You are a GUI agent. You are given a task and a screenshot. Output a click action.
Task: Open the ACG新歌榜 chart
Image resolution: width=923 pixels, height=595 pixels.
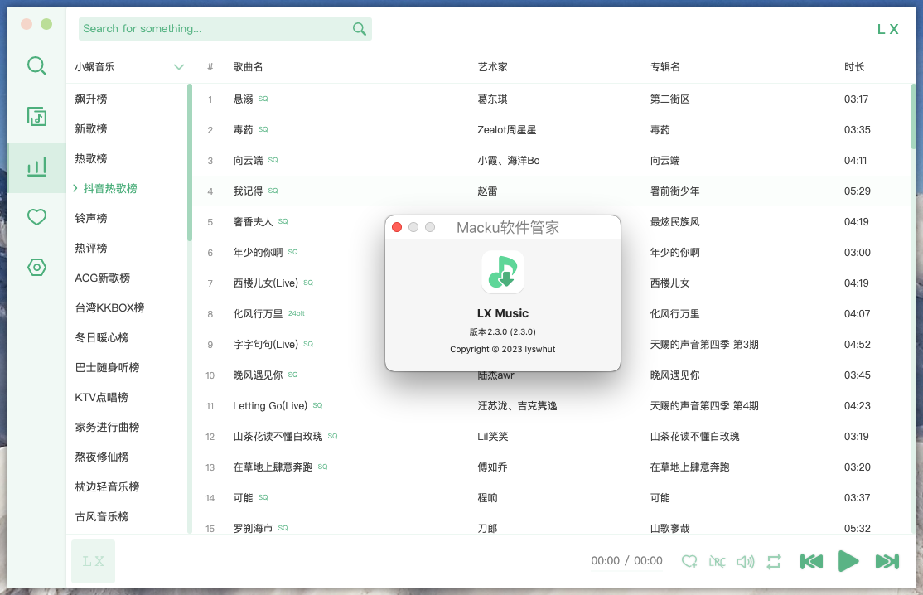pyautogui.click(x=103, y=278)
